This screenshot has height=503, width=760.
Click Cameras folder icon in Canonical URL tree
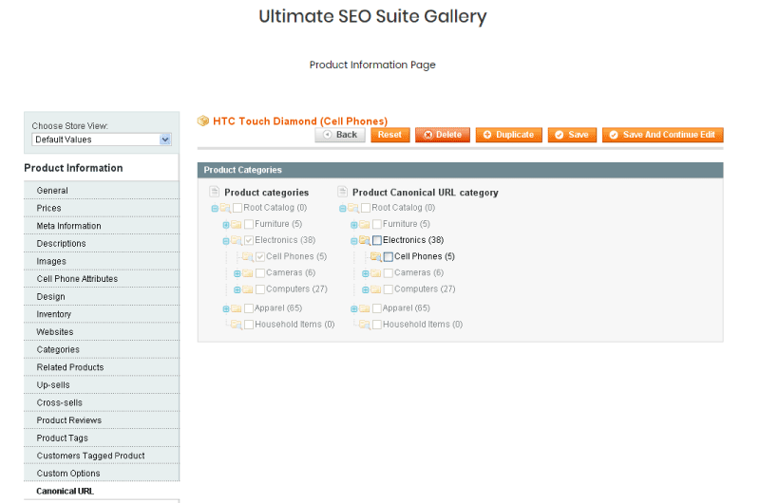tap(375, 273)
